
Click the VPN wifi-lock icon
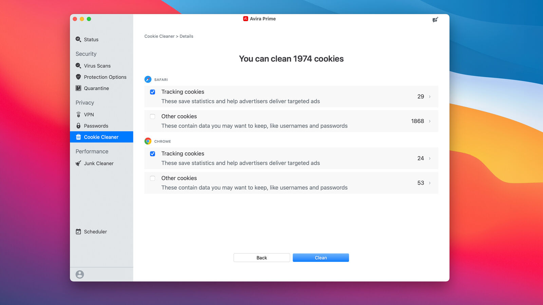(x=78, y=115)
